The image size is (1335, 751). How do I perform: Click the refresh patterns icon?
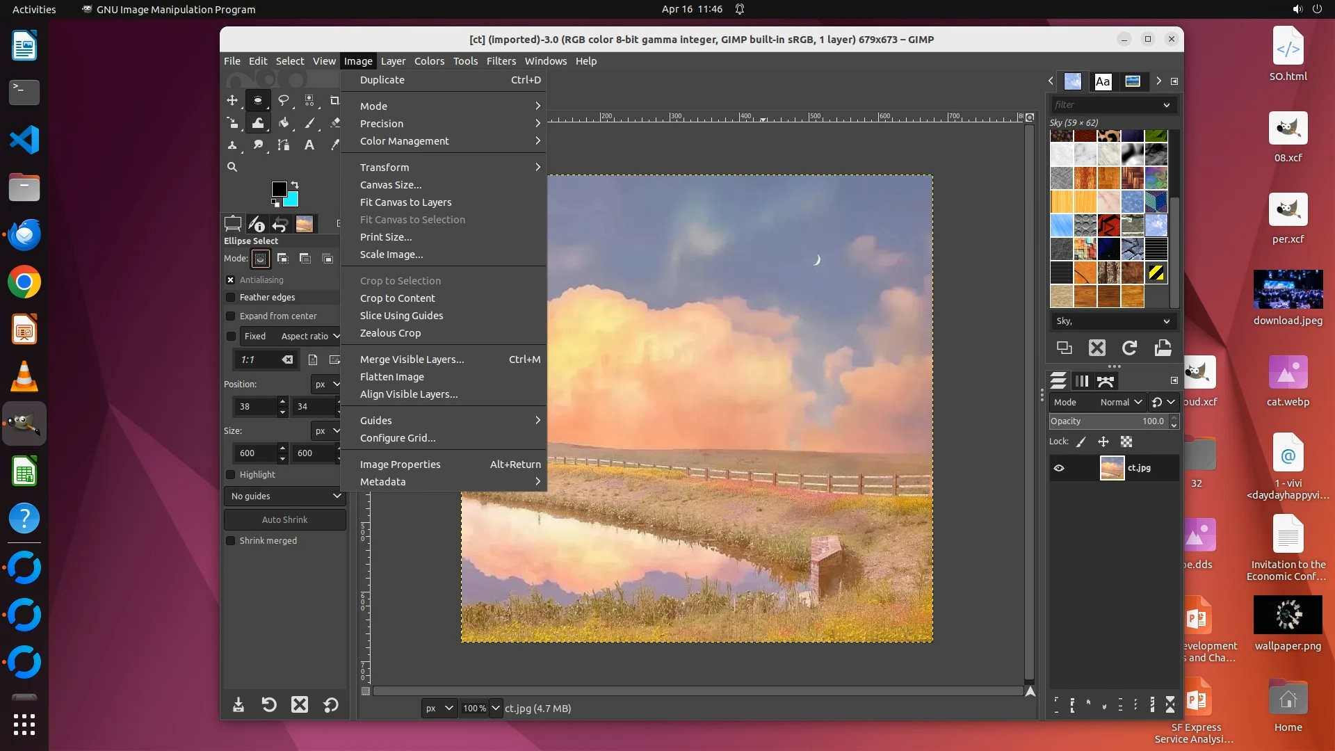[x=1129, y=348]
